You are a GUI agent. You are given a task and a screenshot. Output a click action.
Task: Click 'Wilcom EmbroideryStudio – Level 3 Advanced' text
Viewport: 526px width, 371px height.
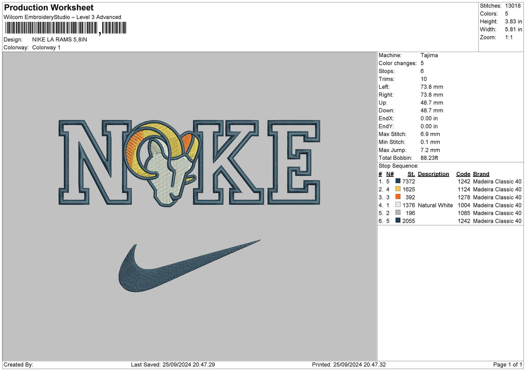(62, 17)
